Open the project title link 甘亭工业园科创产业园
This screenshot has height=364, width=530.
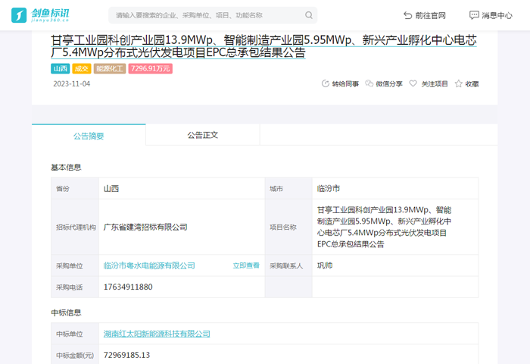coord(263,46)
